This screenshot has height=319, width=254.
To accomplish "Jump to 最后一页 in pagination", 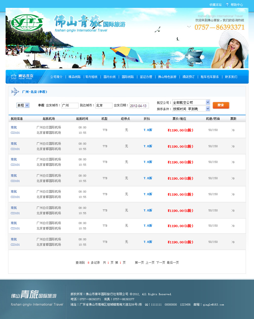I will tap(173, 263).
